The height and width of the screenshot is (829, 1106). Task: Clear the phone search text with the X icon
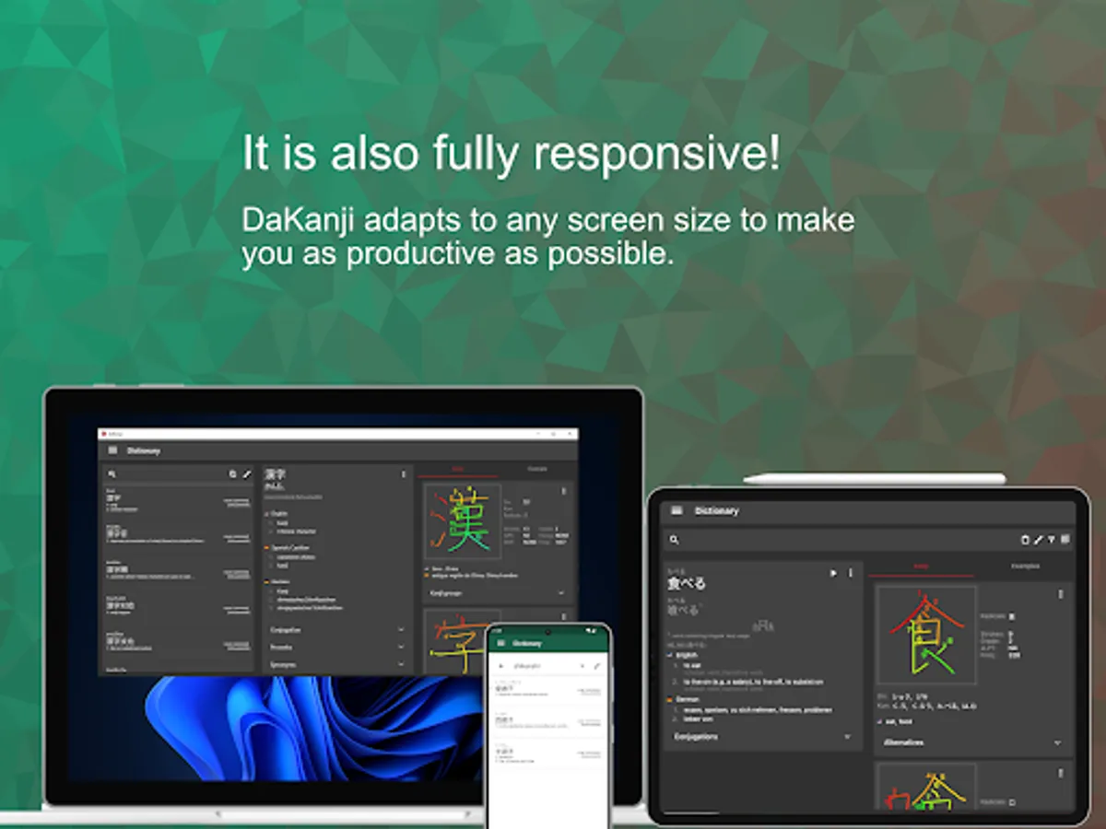pos(582,665)
